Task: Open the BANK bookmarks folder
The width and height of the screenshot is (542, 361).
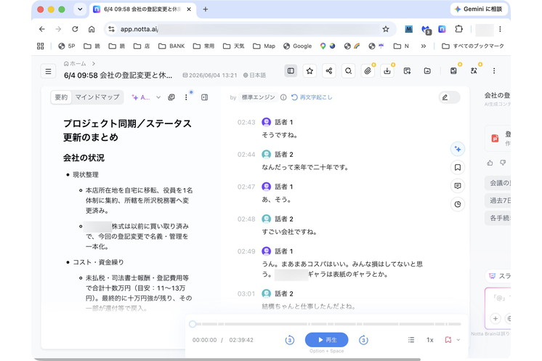Action: 171,46
